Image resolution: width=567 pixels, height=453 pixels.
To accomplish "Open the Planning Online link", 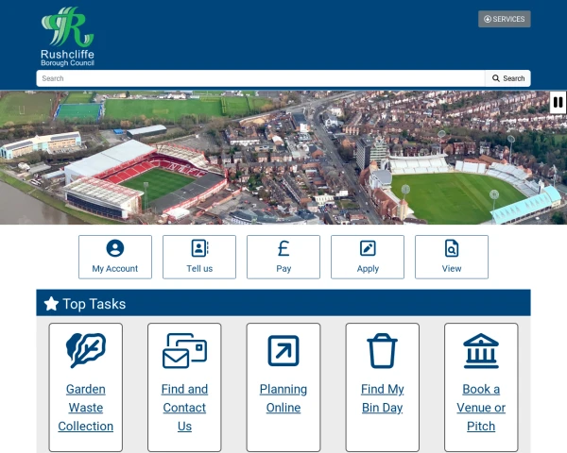I will pos(283,398).
